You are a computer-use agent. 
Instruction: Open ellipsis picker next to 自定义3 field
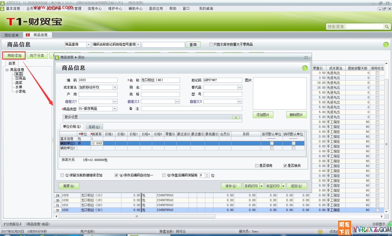tap(240, 101)
